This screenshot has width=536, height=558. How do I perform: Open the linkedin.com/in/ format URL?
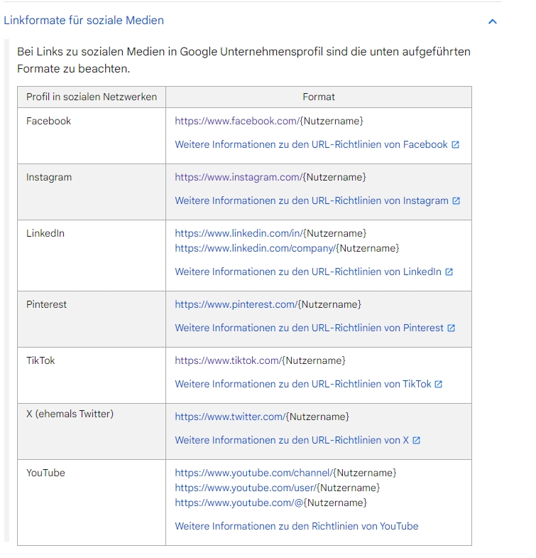coord(239,233)
